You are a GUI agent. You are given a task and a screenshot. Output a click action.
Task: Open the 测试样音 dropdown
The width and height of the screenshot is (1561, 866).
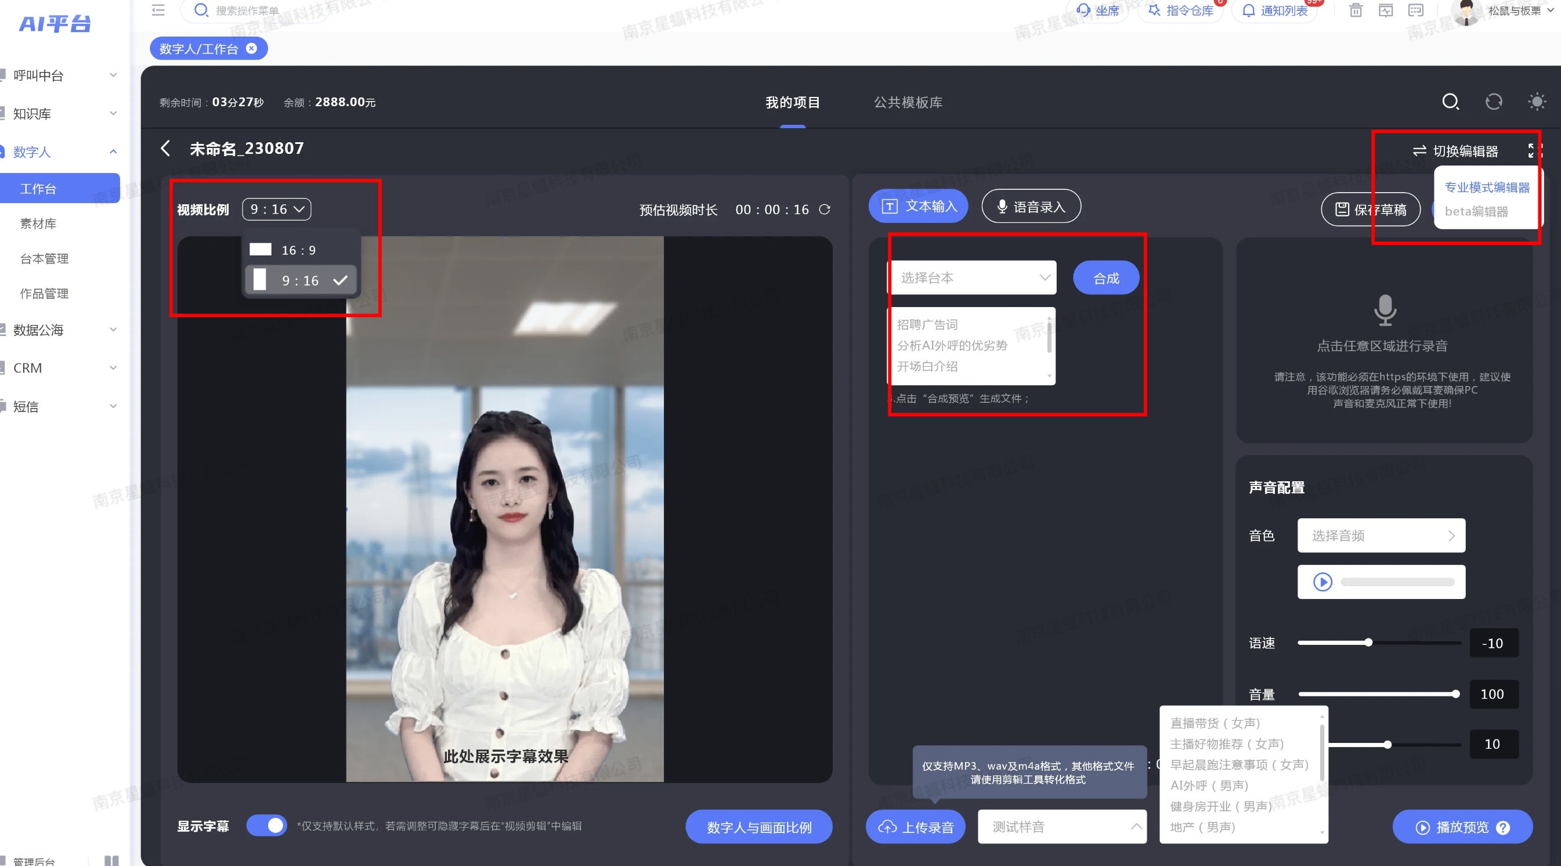click(1062, 827)
